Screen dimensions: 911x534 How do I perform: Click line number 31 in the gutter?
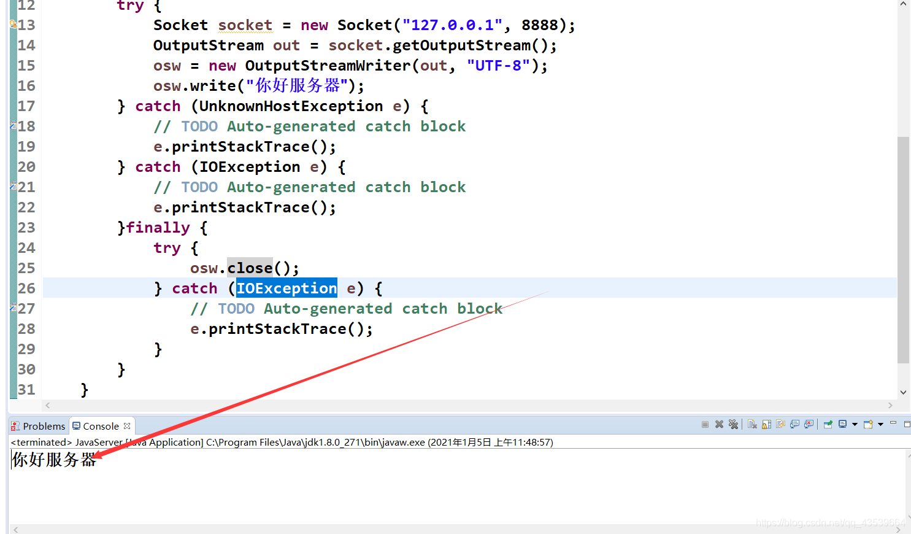[x=26, y=390]
